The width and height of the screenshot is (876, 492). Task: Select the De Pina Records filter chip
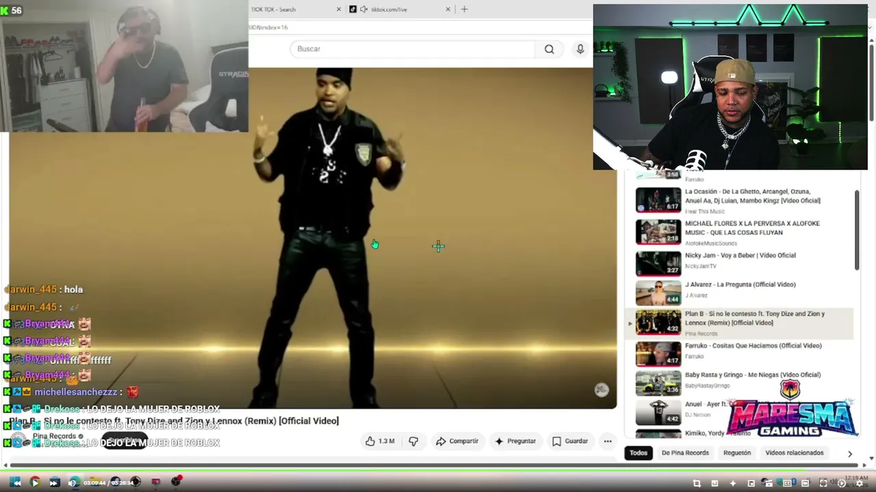click(x=685, y=453)
